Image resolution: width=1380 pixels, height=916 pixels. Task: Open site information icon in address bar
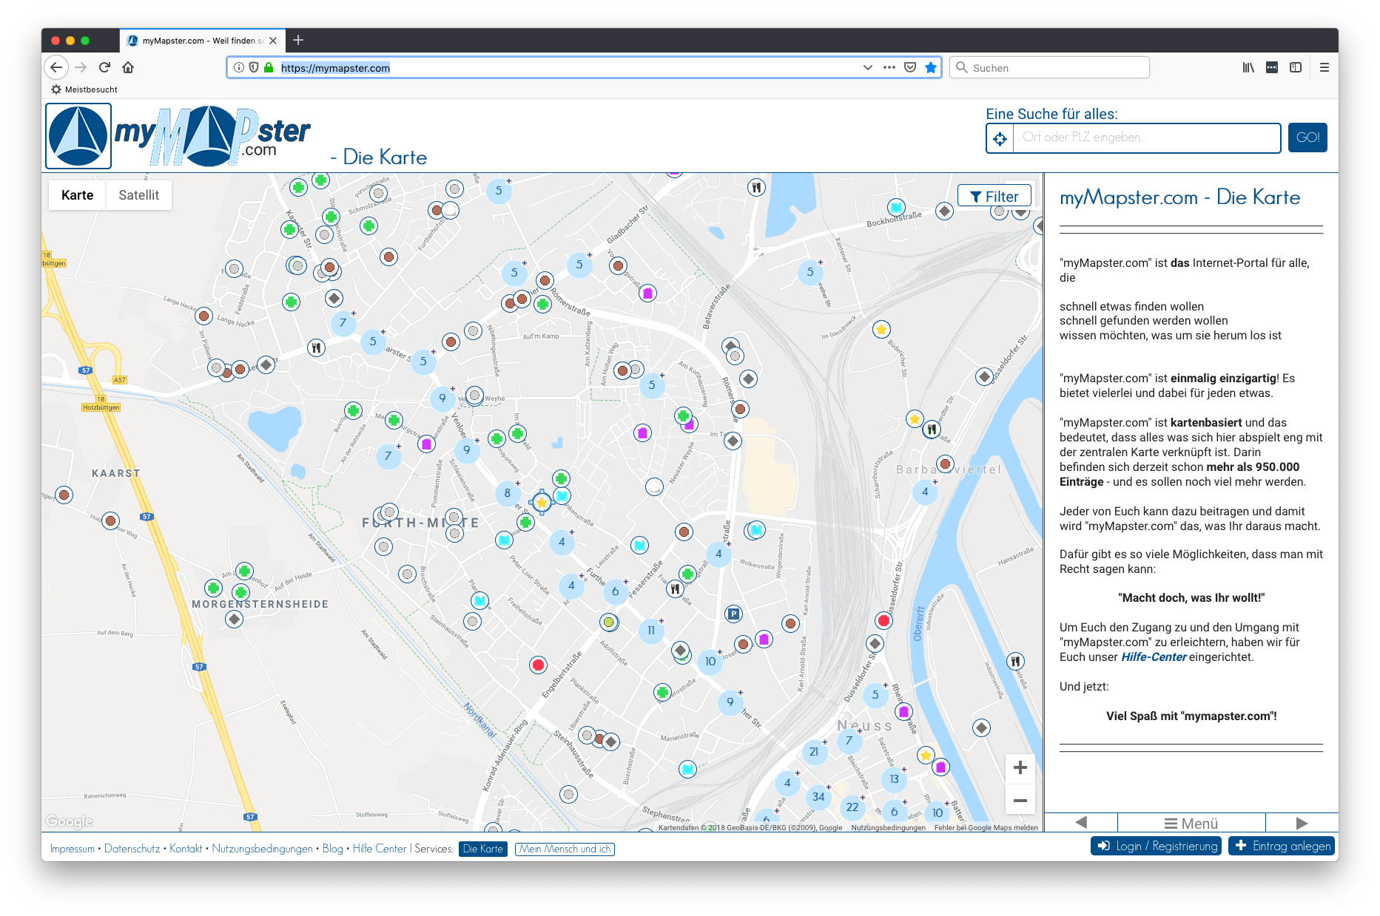tap(239, 67)
